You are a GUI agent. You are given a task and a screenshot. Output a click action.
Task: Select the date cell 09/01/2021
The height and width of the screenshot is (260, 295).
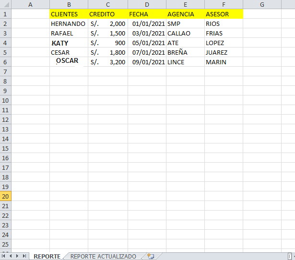click(147, 62)
